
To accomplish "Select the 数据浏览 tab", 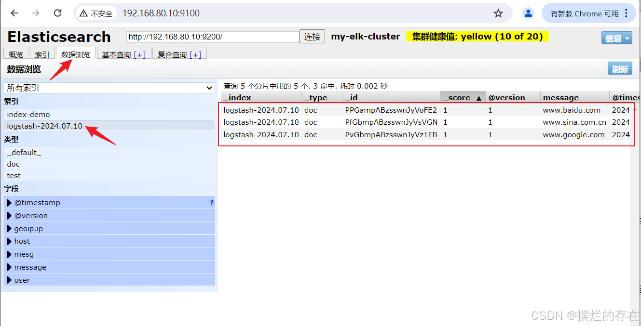I will pos(76,54).
